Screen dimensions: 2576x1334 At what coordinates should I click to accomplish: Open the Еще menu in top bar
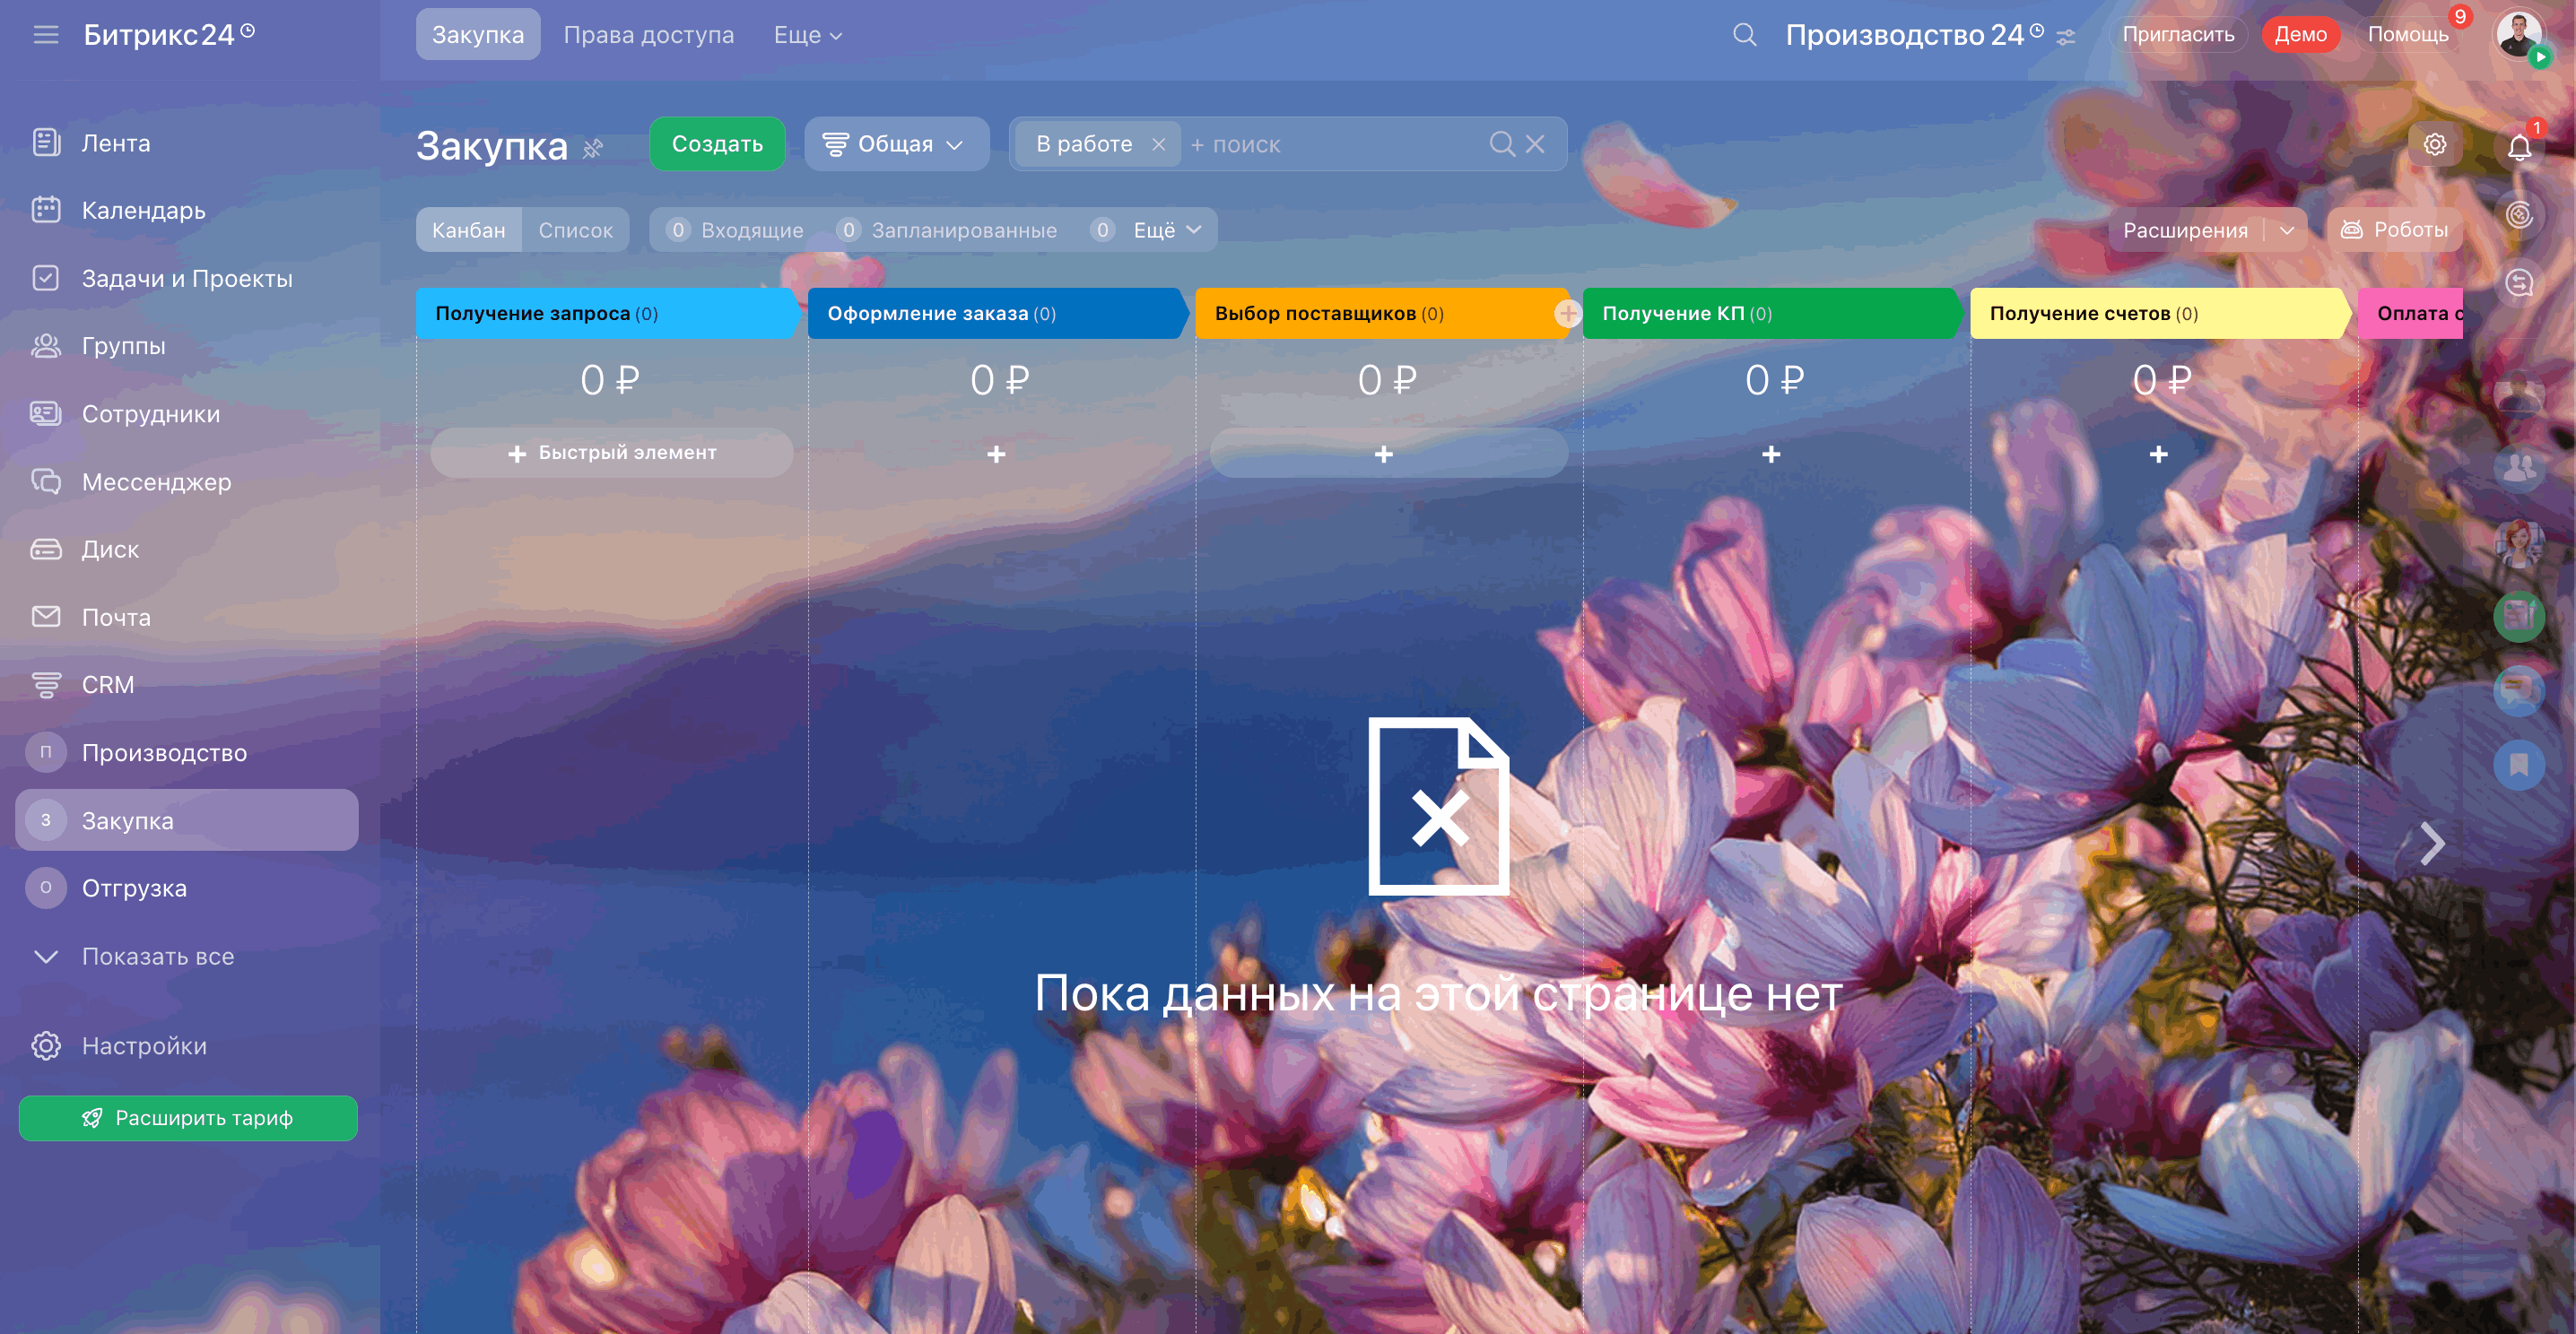tap(807, 35)
